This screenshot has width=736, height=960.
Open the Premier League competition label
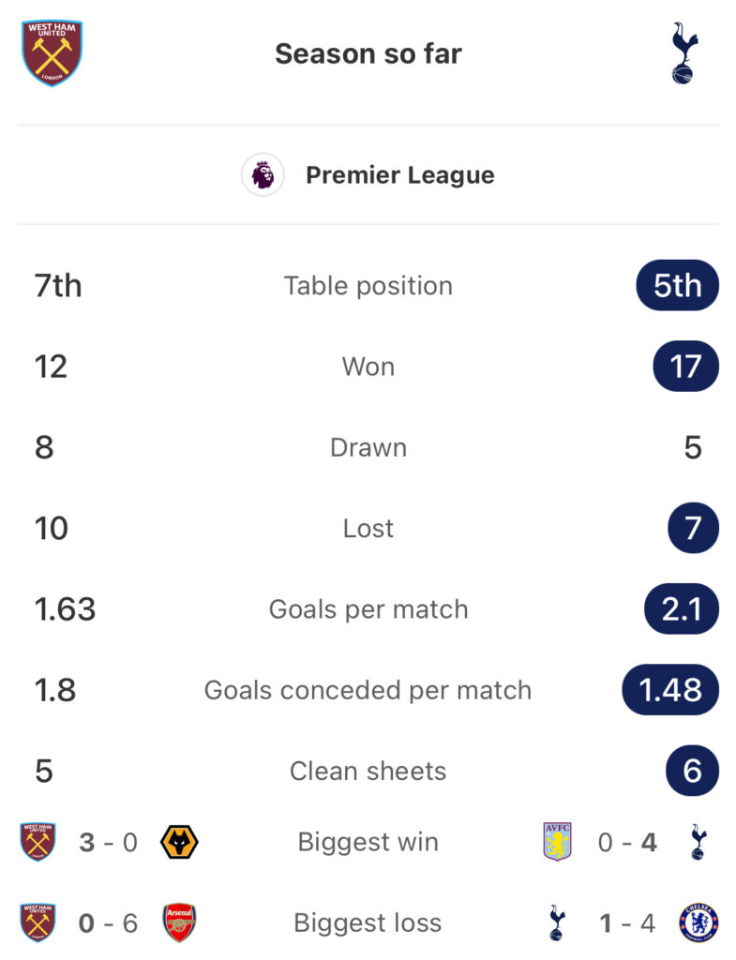point(399,175)
